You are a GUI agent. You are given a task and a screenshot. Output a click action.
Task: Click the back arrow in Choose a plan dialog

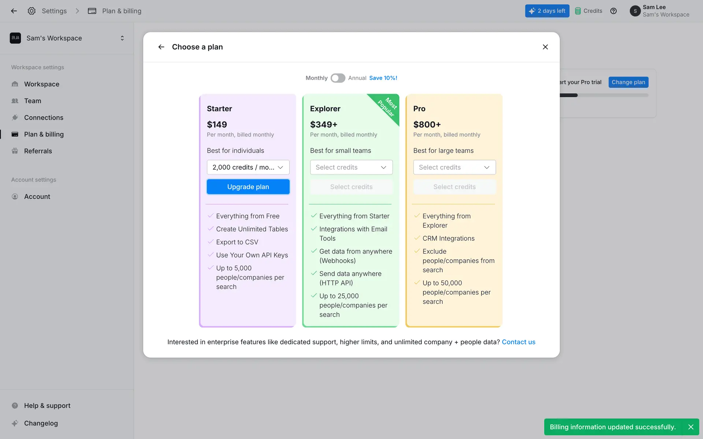pos(161,47)
